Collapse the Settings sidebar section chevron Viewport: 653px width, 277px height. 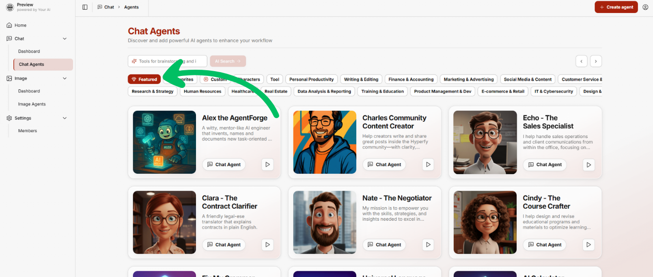coord(65,118)
